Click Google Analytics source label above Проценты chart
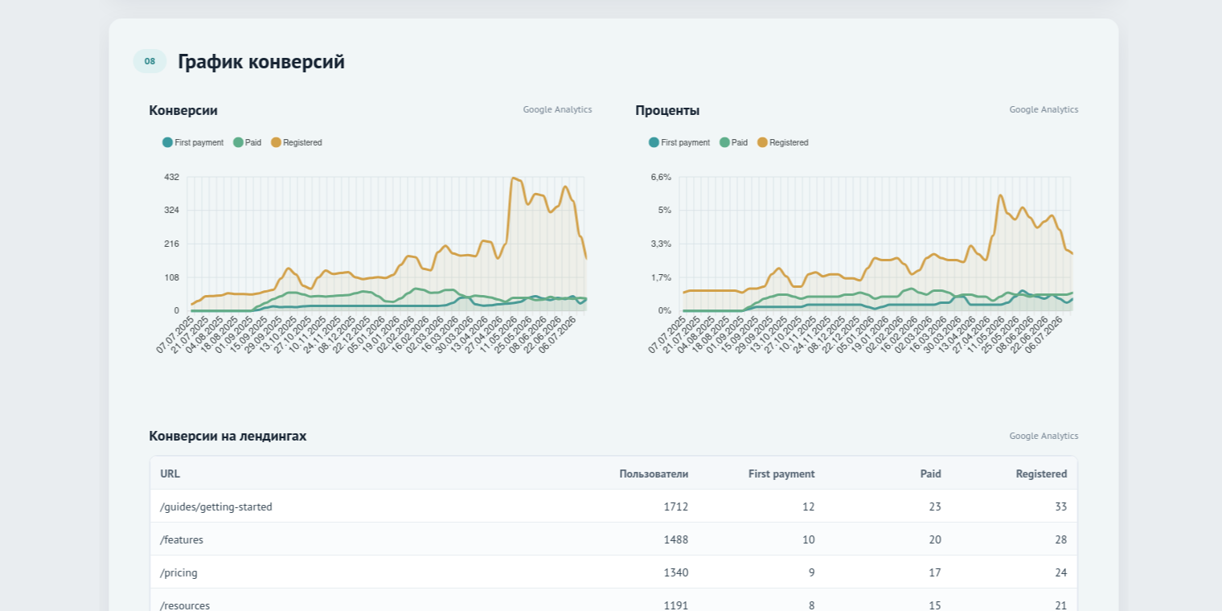This screenshot has height=611, width=1222. (1044, 109)
